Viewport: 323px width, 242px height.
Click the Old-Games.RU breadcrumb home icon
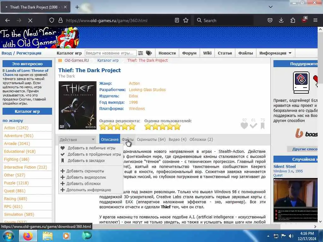click(x=60, y=60)
